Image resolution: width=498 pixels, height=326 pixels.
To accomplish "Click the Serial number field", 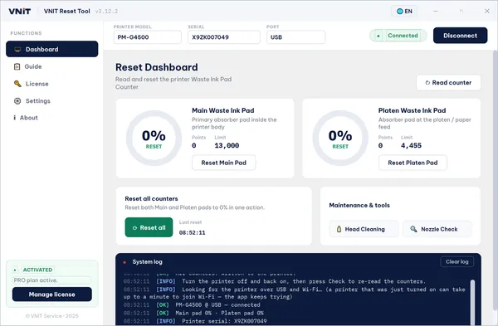I will [x=224, y=37].
